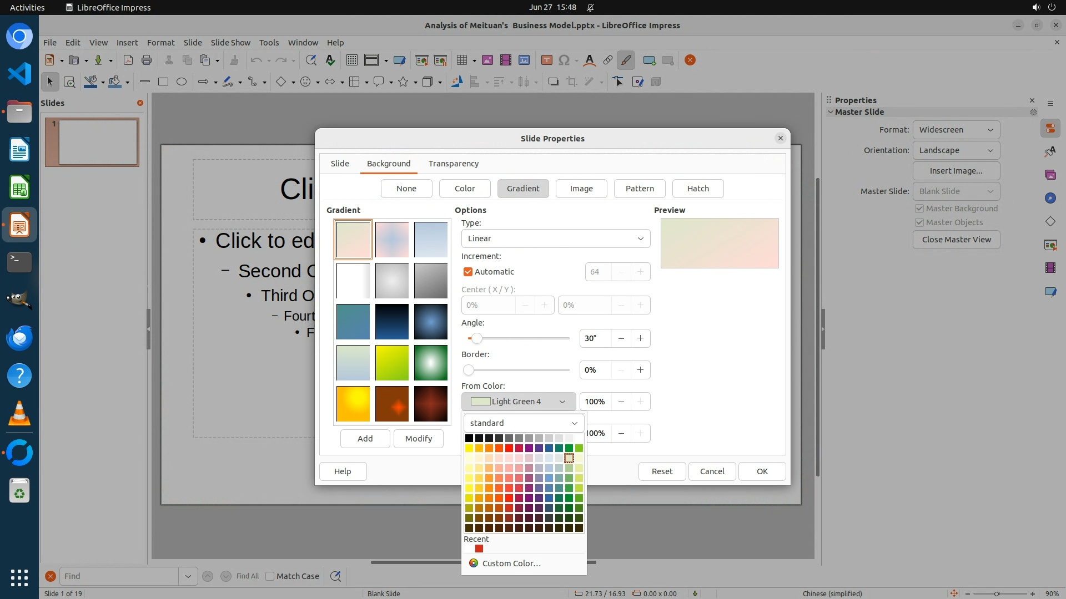Open Thunderbird from the dock
1066x599 pixels.
[x=19, y=338]
